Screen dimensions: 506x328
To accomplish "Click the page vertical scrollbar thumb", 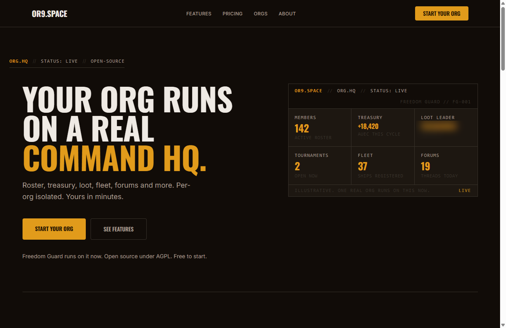I will coord(503,39).
